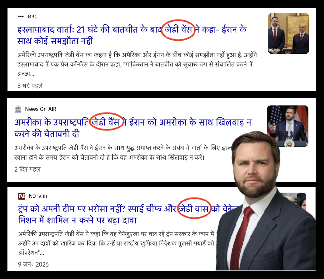Image resolution: width=324 pixels, height=279 pixels.
Task: Open the BBC source name link
Action: tap(33, 17)
